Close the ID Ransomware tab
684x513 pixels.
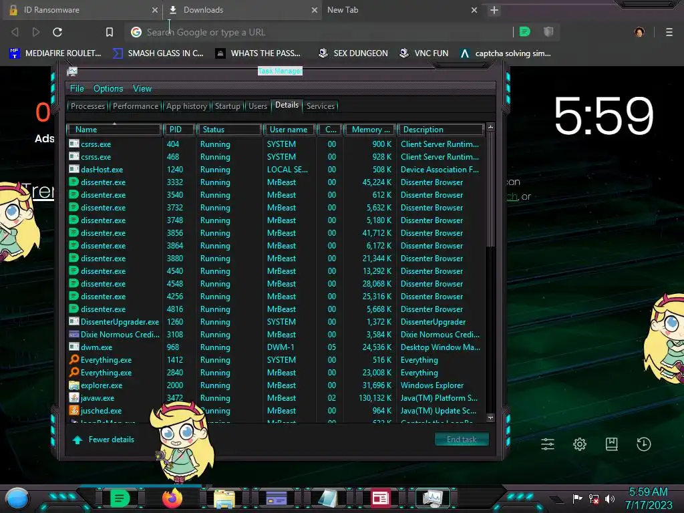point(154,10)
